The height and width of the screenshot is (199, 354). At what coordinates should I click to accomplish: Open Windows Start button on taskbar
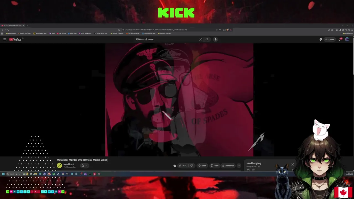(x=3, y=174)
